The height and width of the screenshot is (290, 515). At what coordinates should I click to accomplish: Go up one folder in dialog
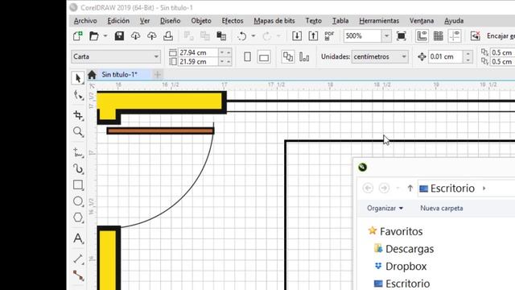tap(410, 188)
